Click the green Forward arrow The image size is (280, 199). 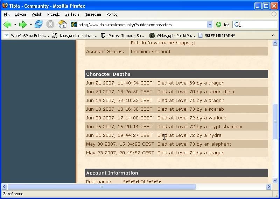pos(23,24)
